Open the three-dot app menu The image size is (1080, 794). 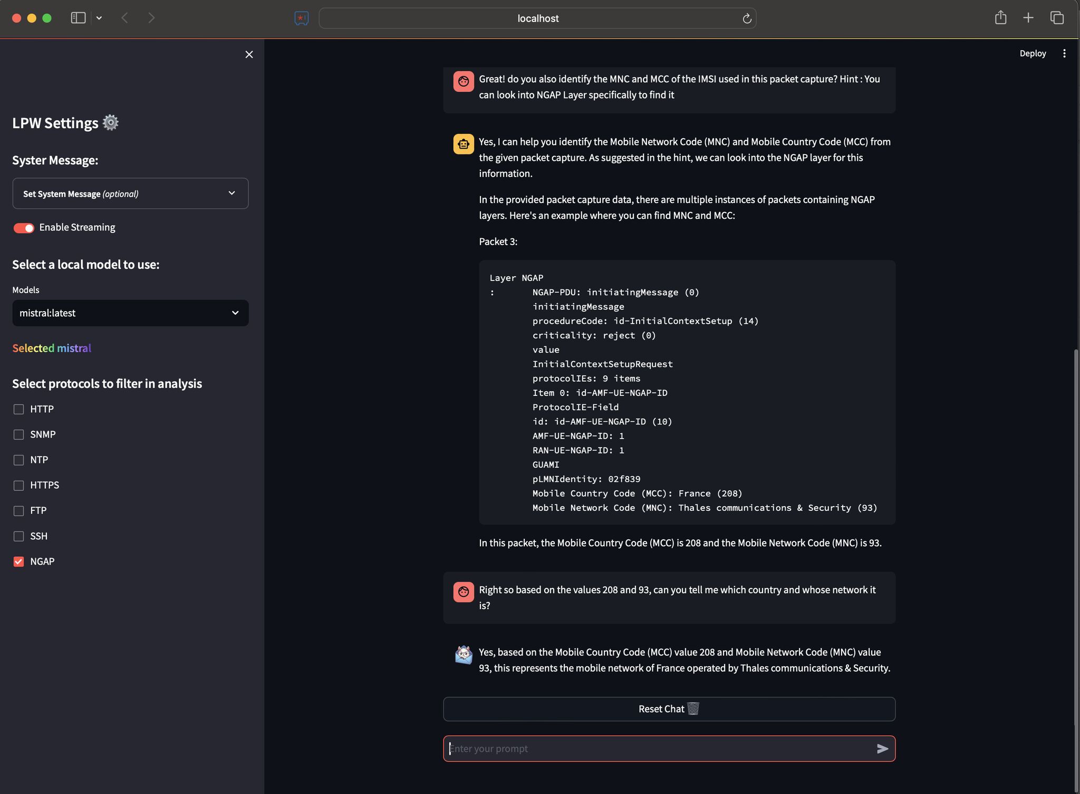point(1064,53)
